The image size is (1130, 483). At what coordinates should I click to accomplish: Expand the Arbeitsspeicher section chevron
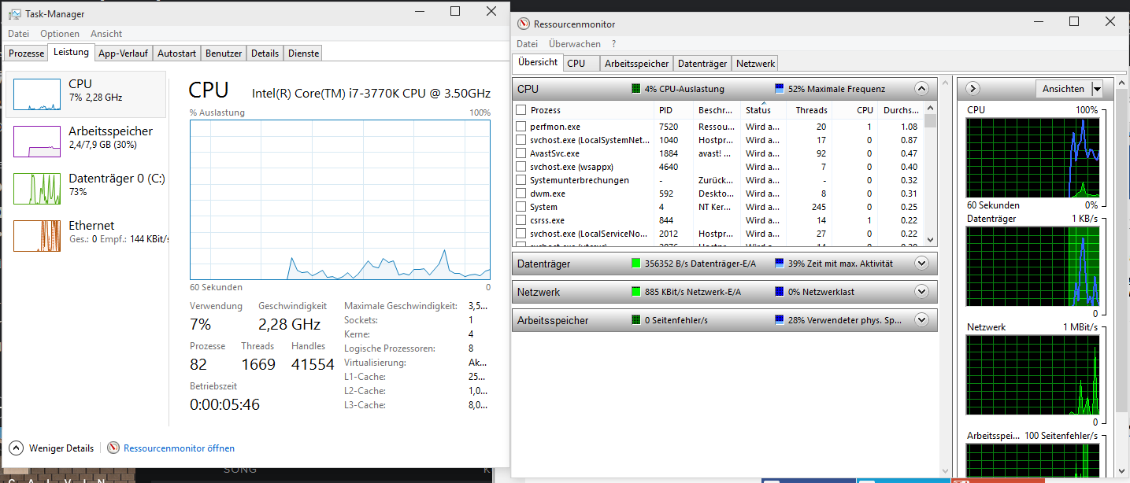pos(922,320)
